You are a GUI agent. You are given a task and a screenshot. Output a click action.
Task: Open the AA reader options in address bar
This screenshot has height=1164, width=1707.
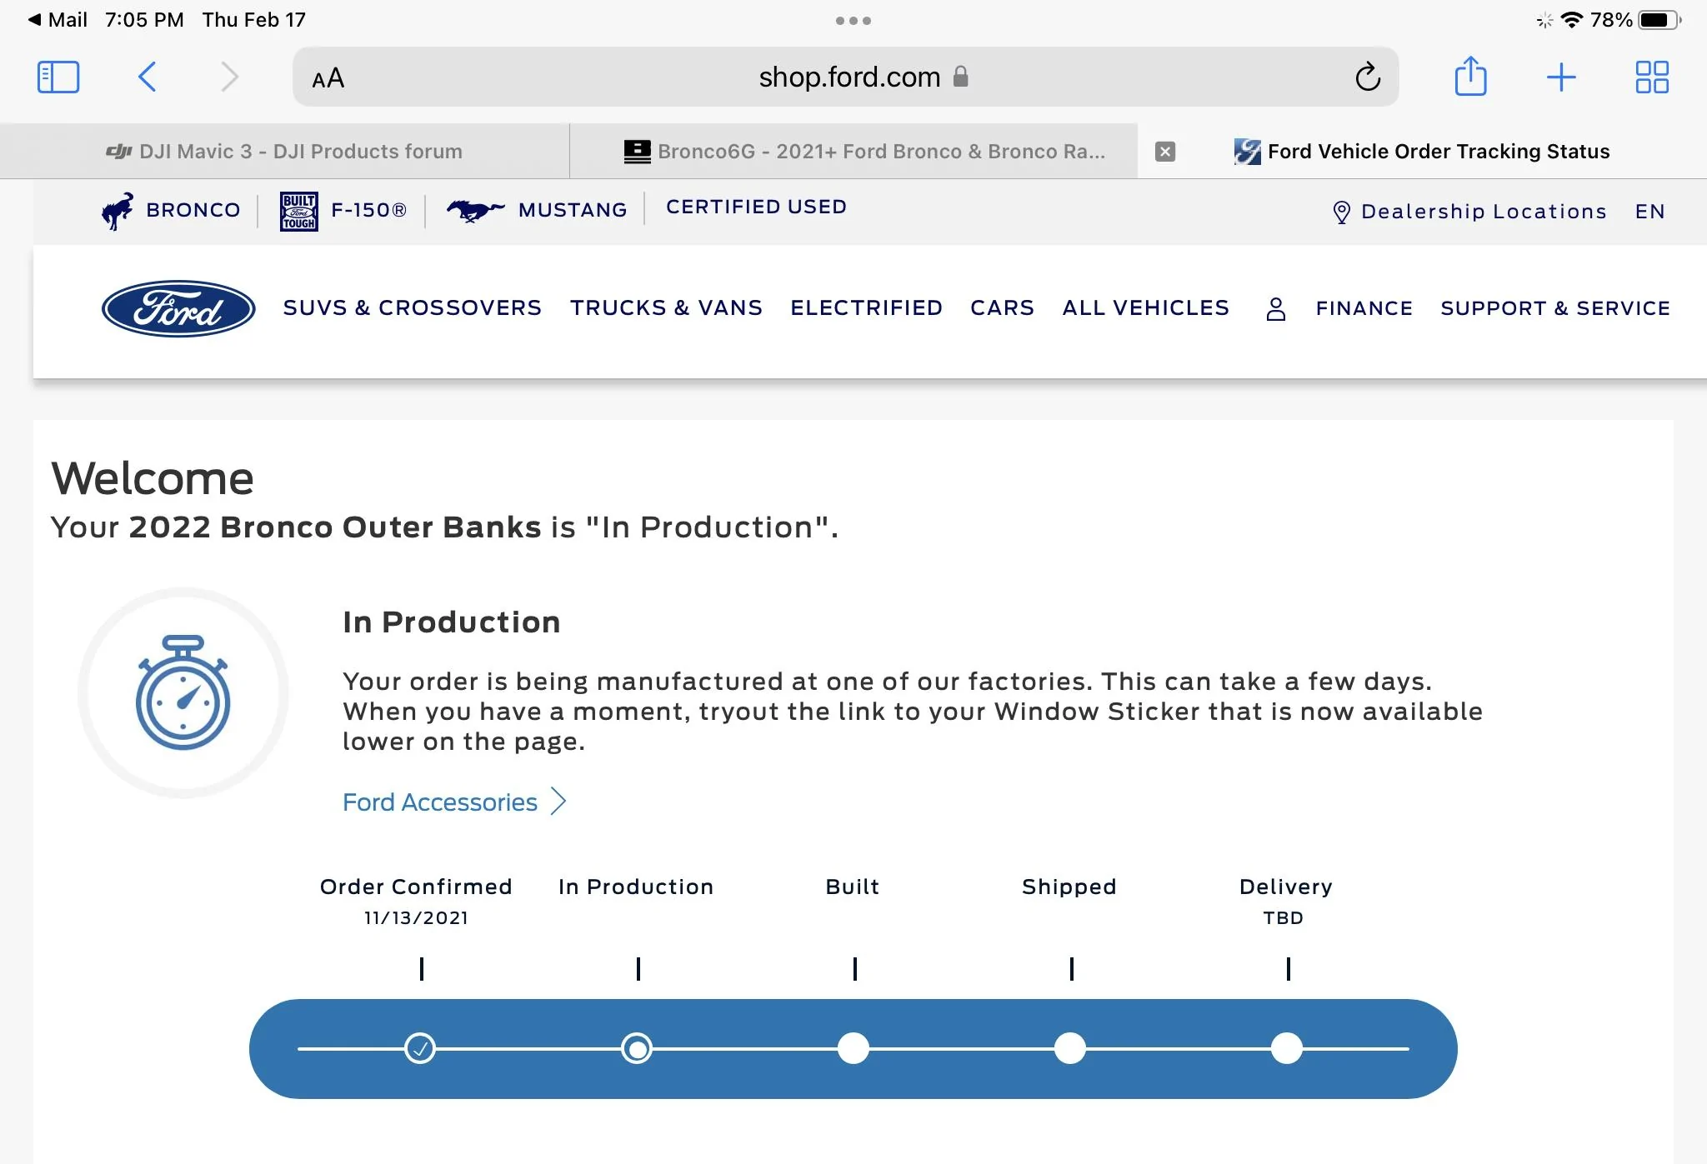(328, 78)
